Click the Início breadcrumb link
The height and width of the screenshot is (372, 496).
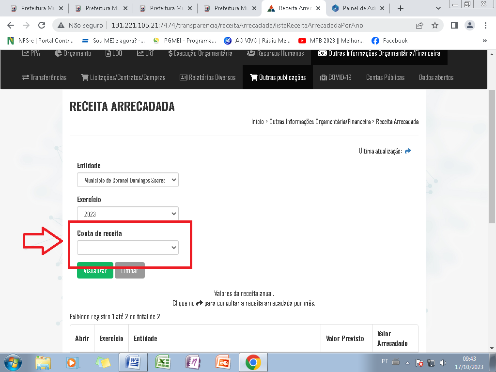pyautogui.click(x=258, y=122)
